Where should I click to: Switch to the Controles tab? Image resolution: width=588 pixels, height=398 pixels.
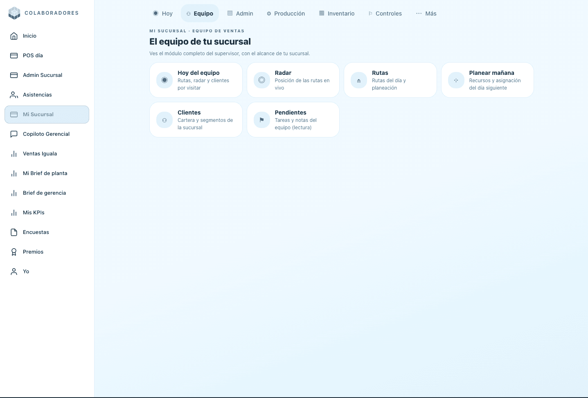[x=385, y=13]
